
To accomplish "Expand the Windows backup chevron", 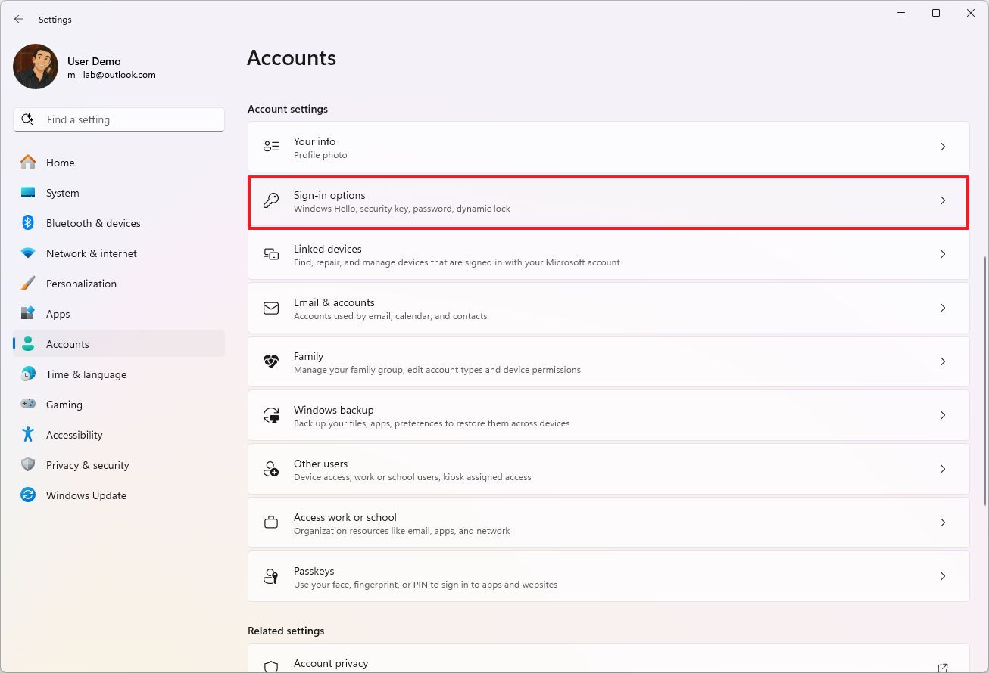I will [x=943, y=415].
